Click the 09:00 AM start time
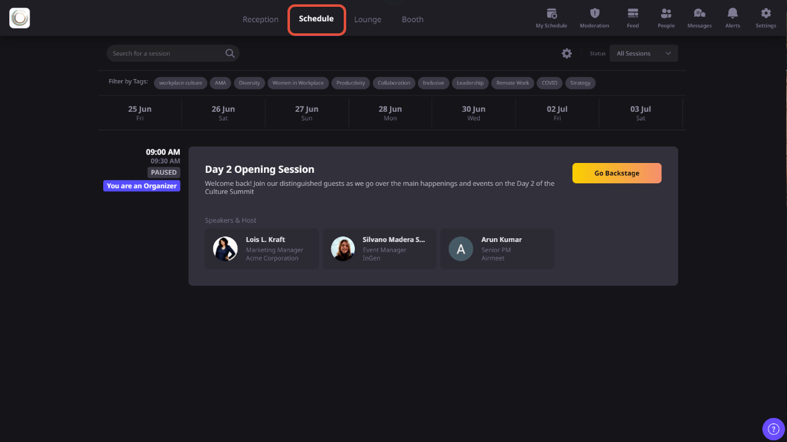The height and width of the screenshot is (442, 787). pyautogui.click(x=163, y=152)
